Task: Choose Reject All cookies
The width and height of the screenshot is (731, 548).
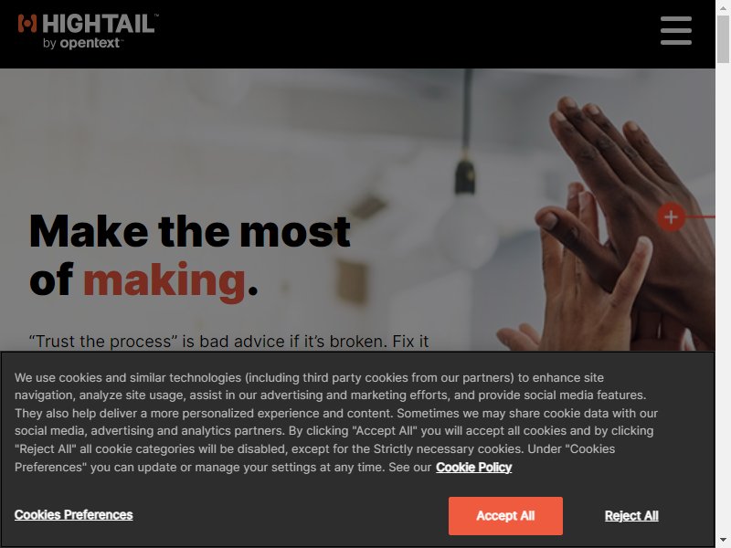Action: pyautogui.click(x=631, y=516)
